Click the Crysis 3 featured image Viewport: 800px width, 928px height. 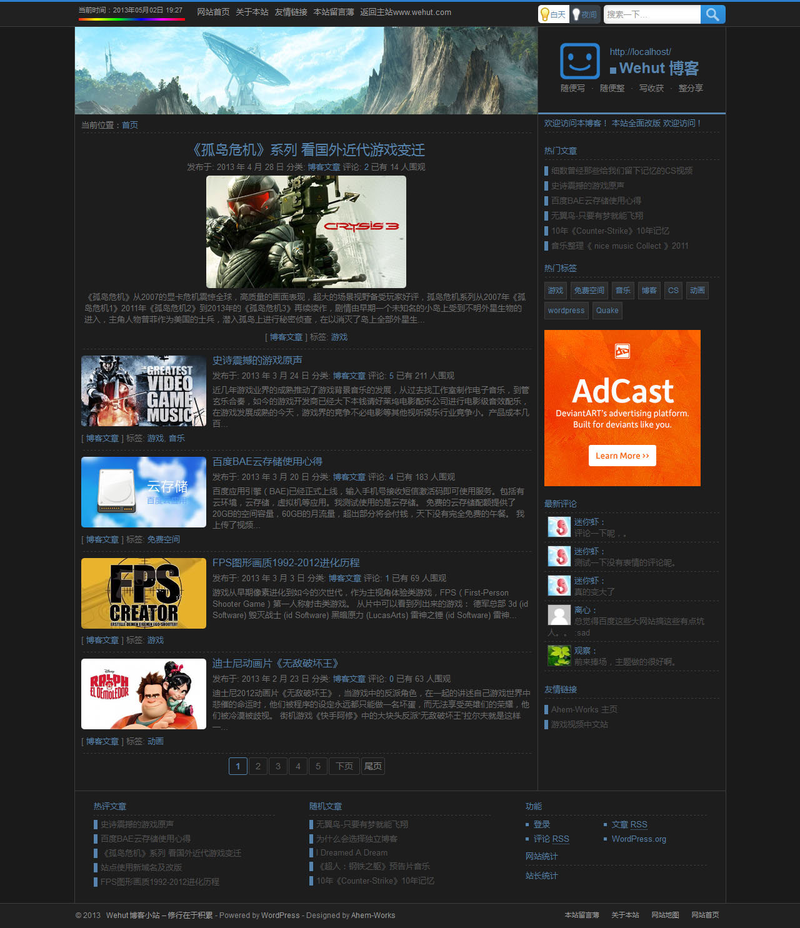click(306, 232)
